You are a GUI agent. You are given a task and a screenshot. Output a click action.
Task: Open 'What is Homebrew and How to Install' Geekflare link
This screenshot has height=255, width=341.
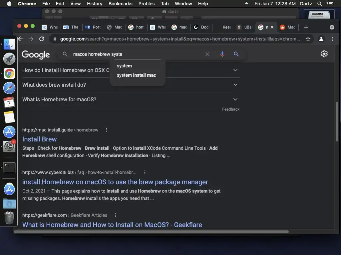point(112,225)
